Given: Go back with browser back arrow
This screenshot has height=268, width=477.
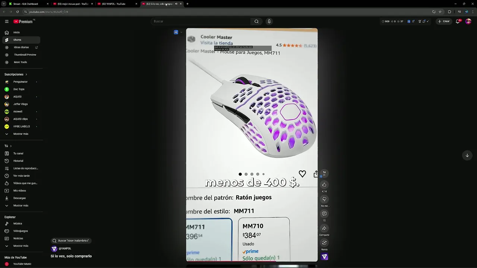Looking at the screenshot, I should point(4,12).
